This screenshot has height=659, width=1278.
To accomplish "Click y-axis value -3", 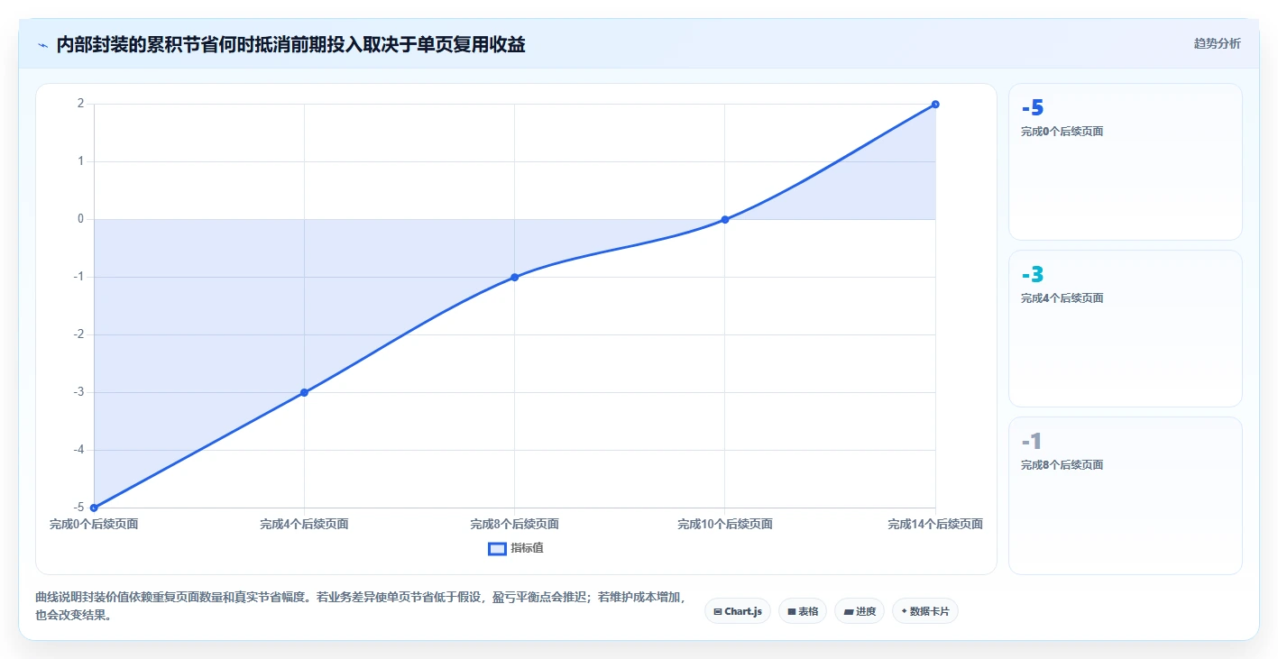I will tap(78, 392).
